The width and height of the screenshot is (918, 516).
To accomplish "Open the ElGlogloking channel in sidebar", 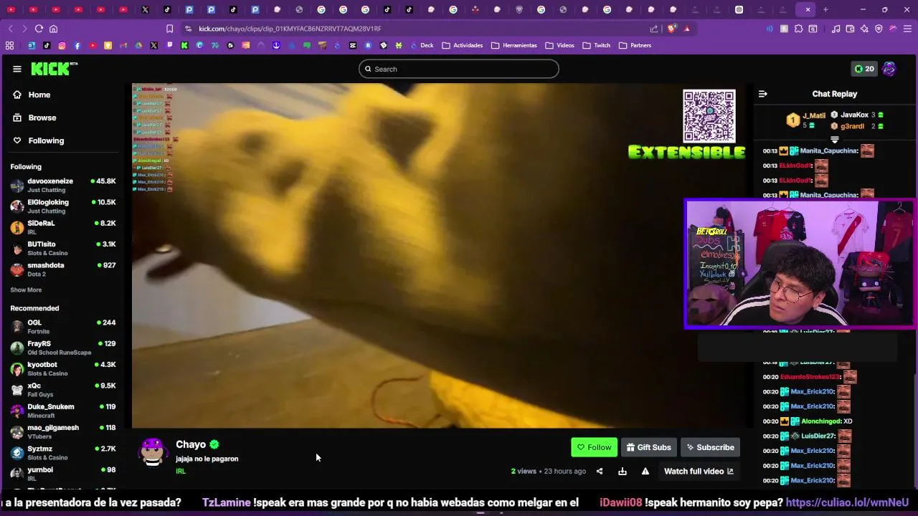I will coord(63,206).
